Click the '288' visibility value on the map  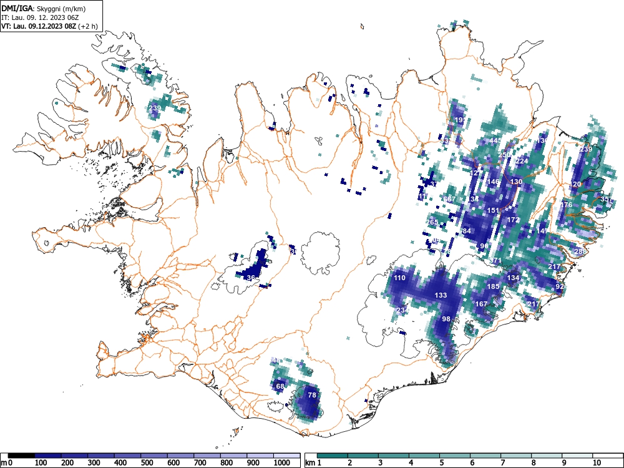[x=580, y=251]
